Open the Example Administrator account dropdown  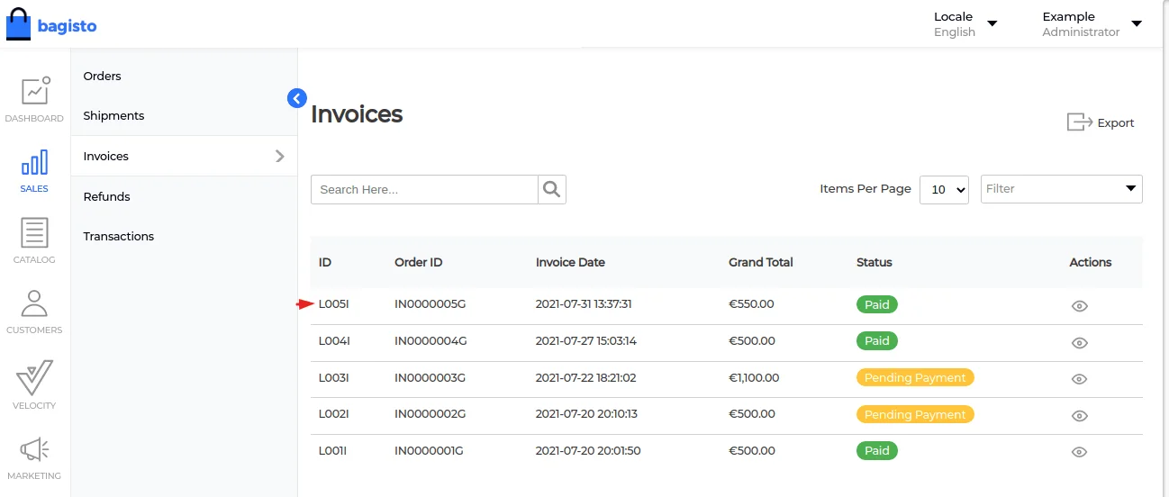click(x=1092, y=24)
